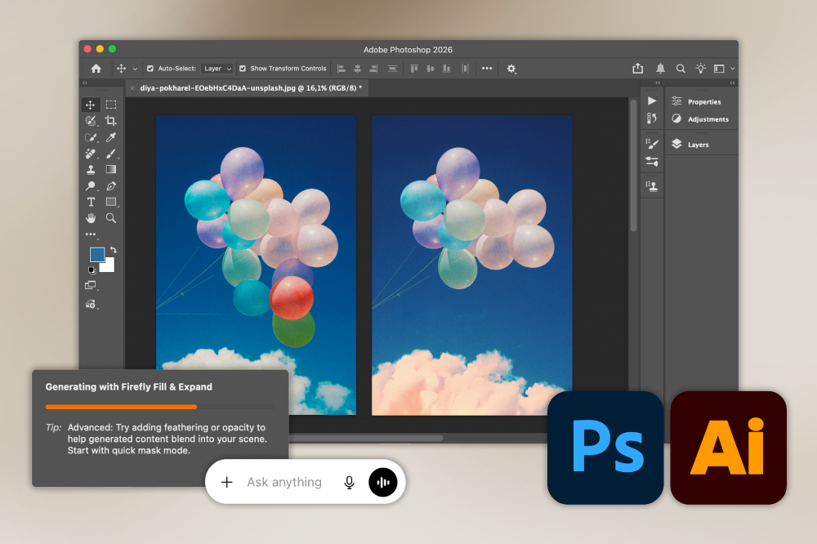Click the orange Firefly generation progress bar
Viewport: 817px width, 544px height.
121,407
